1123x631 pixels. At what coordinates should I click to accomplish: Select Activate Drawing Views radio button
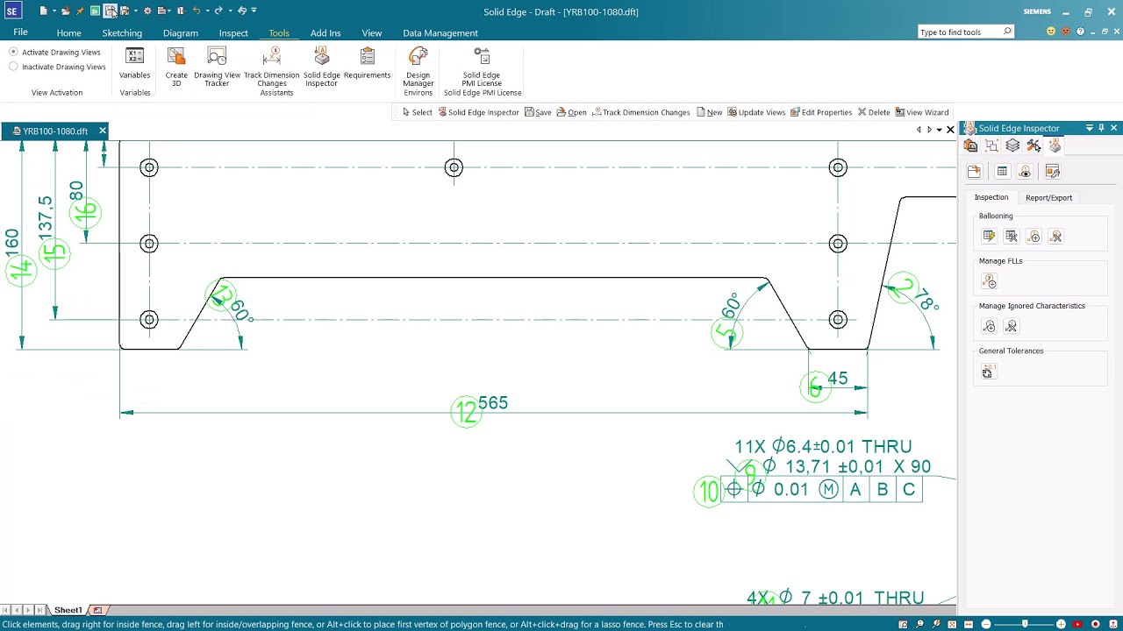point(13,52)
